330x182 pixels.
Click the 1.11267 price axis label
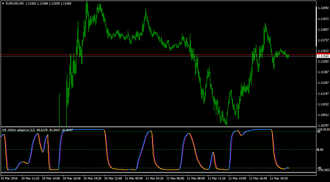click(x=323, y=83)
